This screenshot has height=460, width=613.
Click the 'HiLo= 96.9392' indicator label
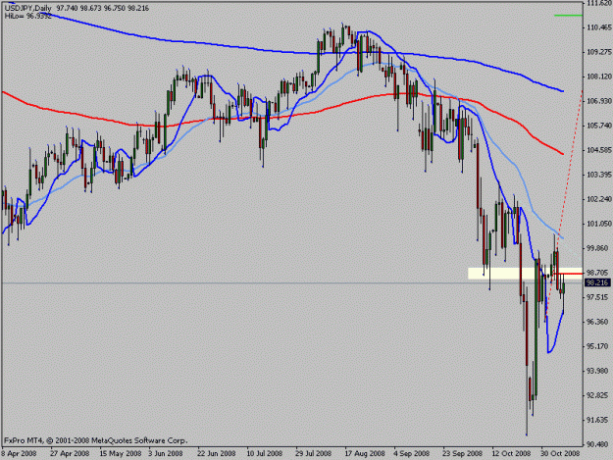click(27, 16)
